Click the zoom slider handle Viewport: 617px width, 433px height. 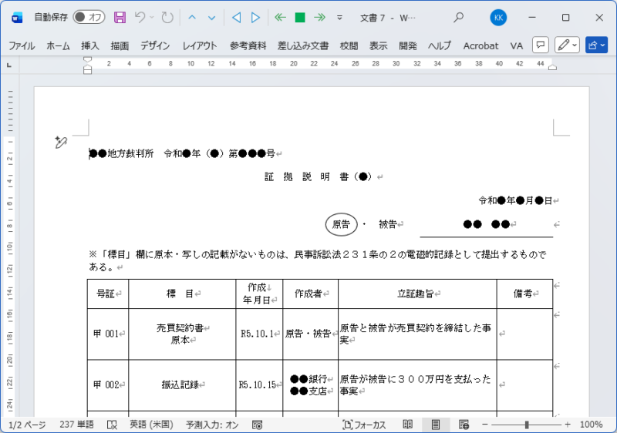pos(527,425)
